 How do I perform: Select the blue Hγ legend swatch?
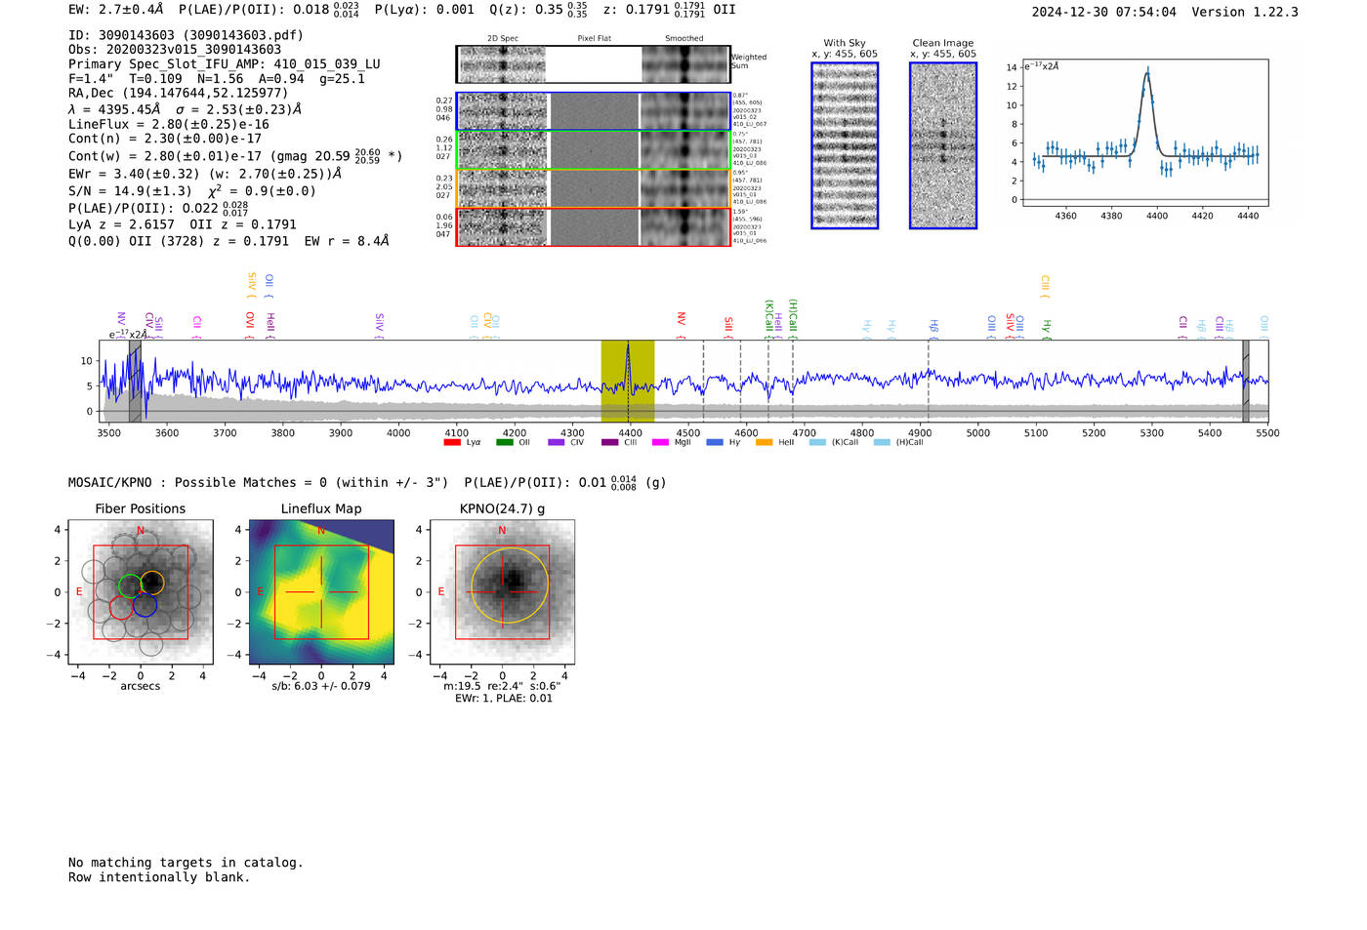pyautogui.click(x=715, y=442)
